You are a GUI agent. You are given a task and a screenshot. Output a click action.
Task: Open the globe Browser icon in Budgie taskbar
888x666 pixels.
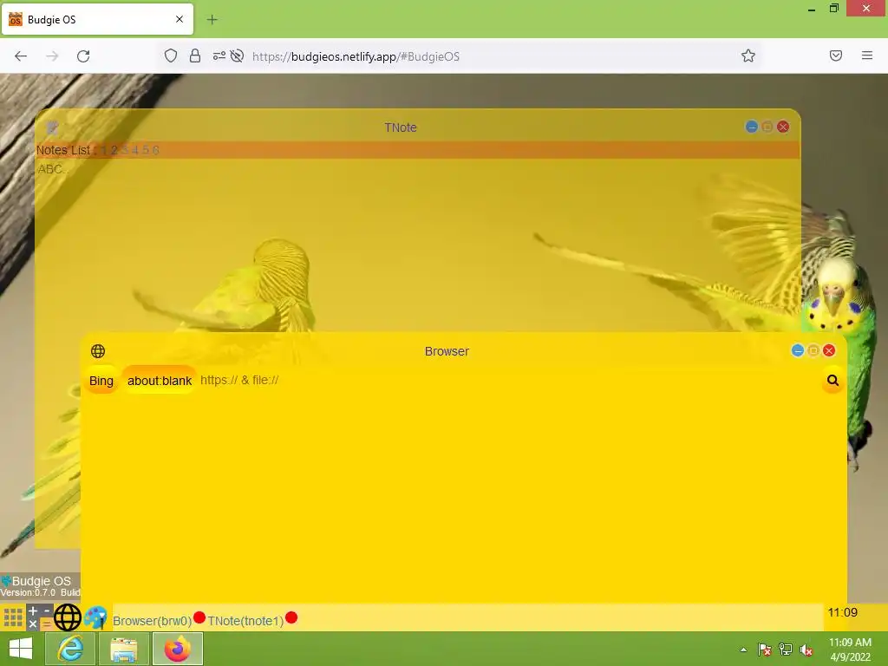click(68, 617)
